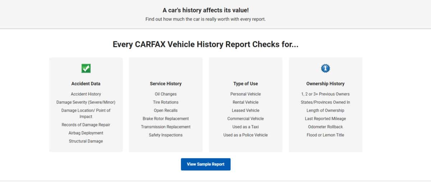Click the Ownership History heading
This screenshot has height=182, width=431.
click(325, 84)
